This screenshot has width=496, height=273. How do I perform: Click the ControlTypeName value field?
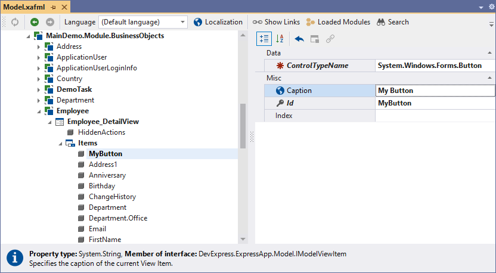pos(435,66)
